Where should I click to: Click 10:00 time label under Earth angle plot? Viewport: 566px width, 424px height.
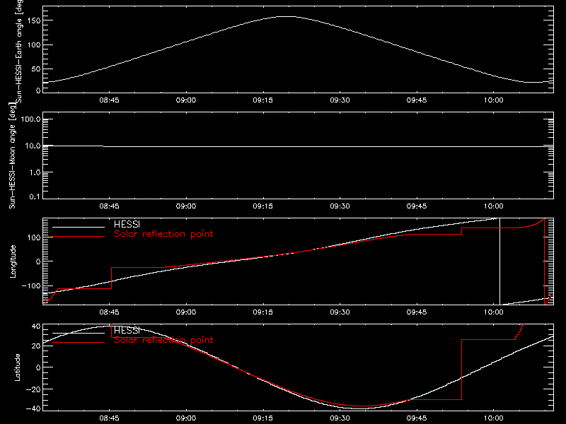(x=493, y=100)
